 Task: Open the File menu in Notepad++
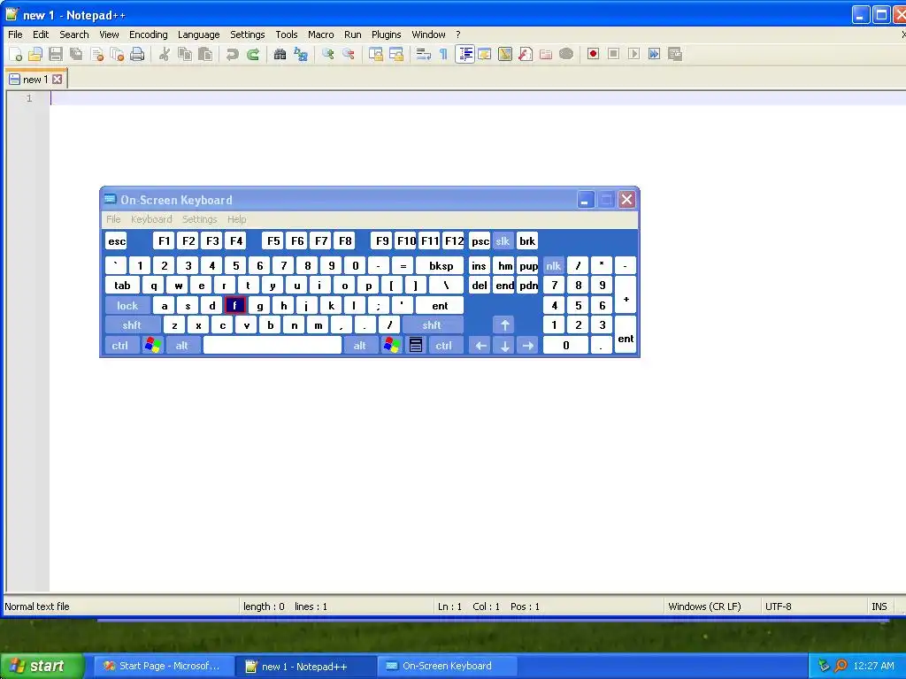pos(15,34)
